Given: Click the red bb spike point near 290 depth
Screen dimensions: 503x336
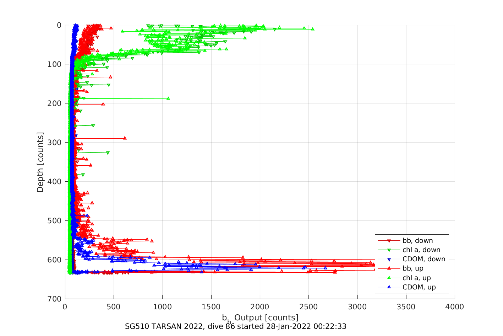Looking at the screenshot, I should tap(125, 138).
